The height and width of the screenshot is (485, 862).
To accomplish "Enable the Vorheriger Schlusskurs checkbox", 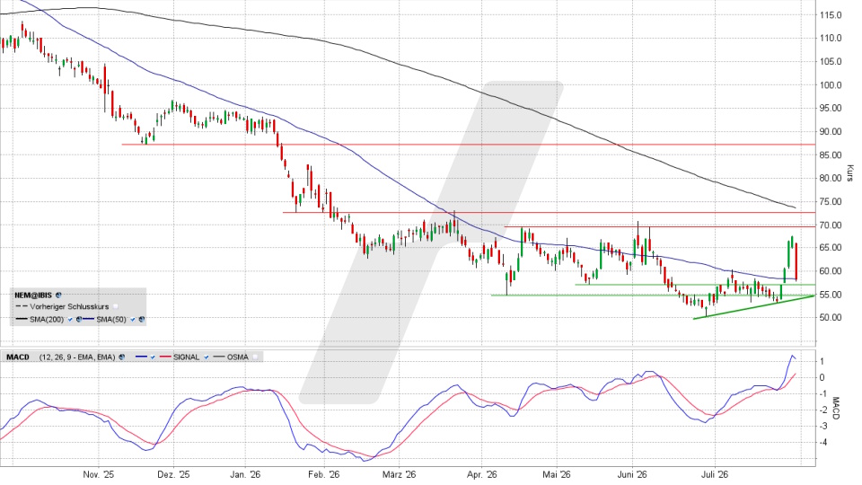I will coord(116,307).
